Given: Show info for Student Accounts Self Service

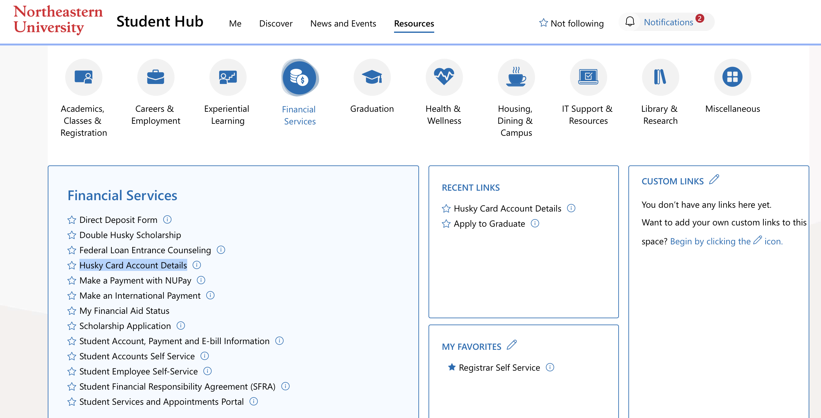Looking at the screenshot, I should pyautogui.click(x=205, y=356).
